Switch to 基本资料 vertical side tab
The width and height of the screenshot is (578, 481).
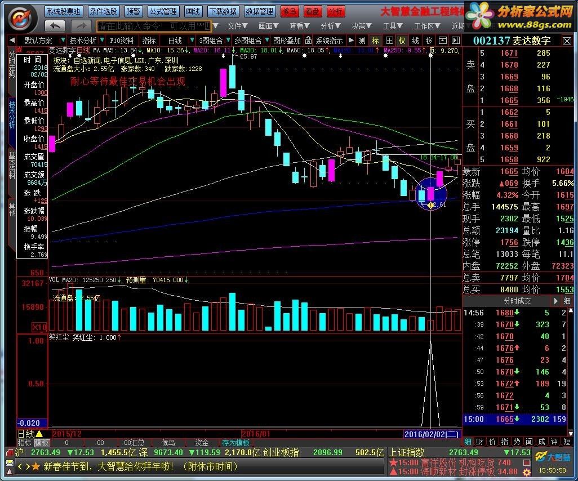tap(12, 166)
